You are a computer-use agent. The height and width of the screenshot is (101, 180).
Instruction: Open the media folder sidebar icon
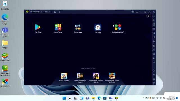[154, 54]
